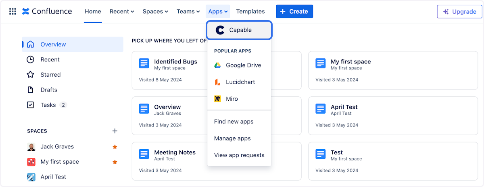Toggle star on My first space
The image size is (484, 187).
(115, 162)
